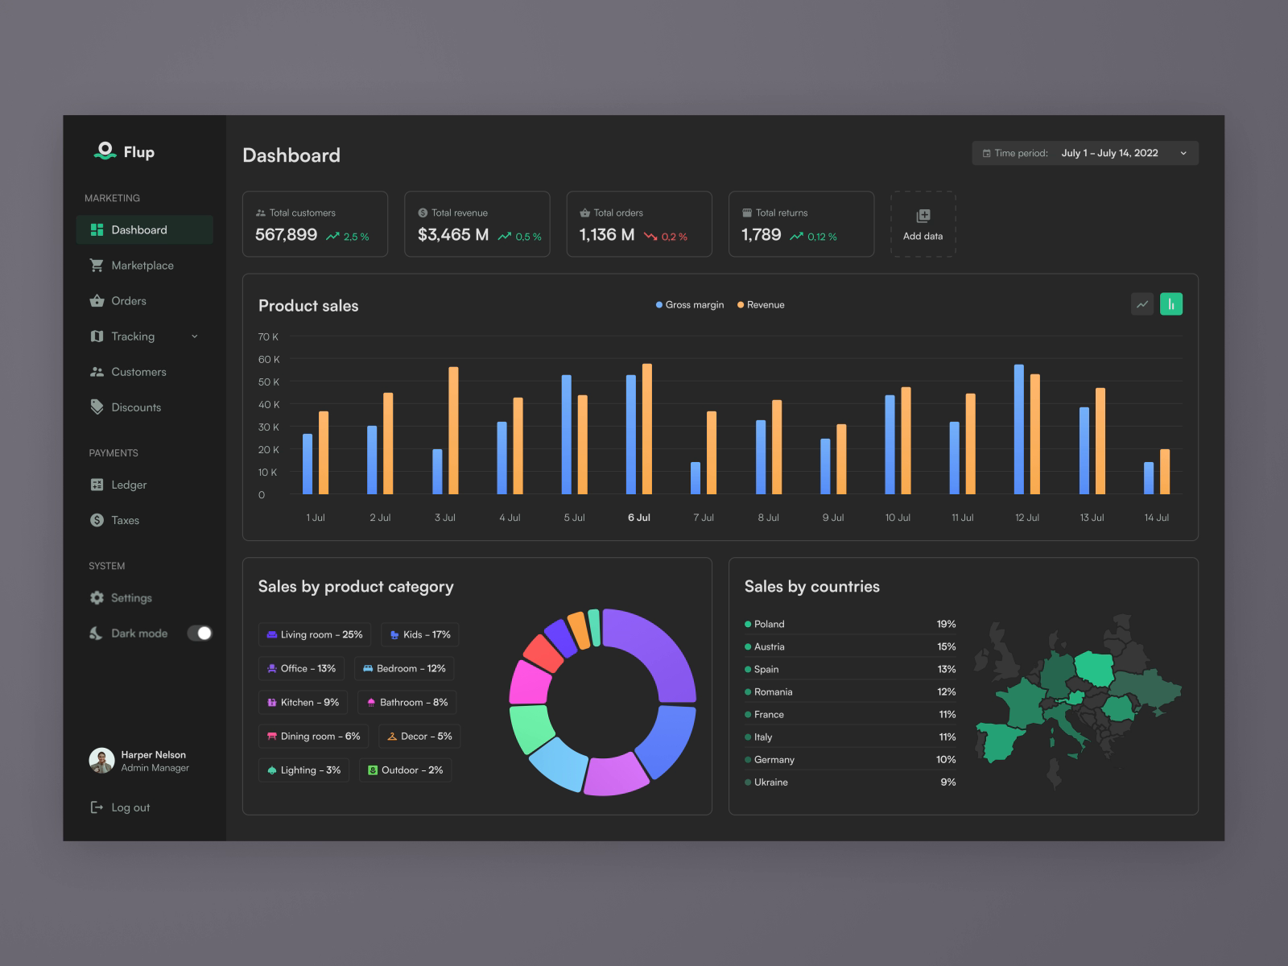The image size is (1288, 966).
Task: Select Dashboard in the sidebar
Action: point(139,229)
